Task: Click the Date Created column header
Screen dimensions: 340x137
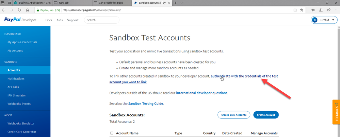Action: coord(232,133)
